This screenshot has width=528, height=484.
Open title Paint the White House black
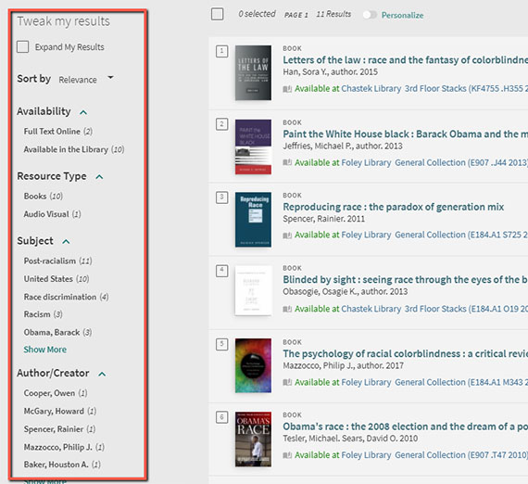405,134
